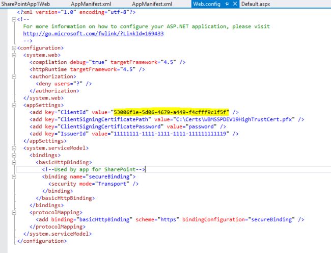This screenshot has height=253, width=331.
Task: Click the deny users="?" line
Action: coord(64,84)
